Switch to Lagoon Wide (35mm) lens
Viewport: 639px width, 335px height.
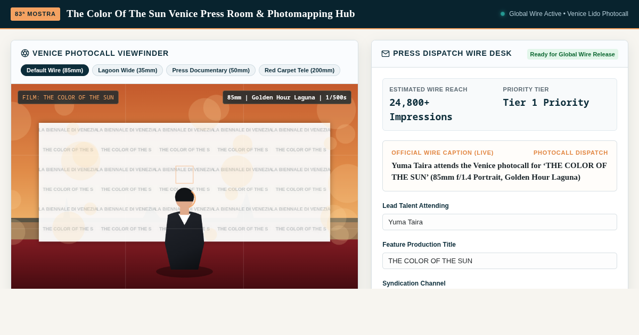pos(128,70)
